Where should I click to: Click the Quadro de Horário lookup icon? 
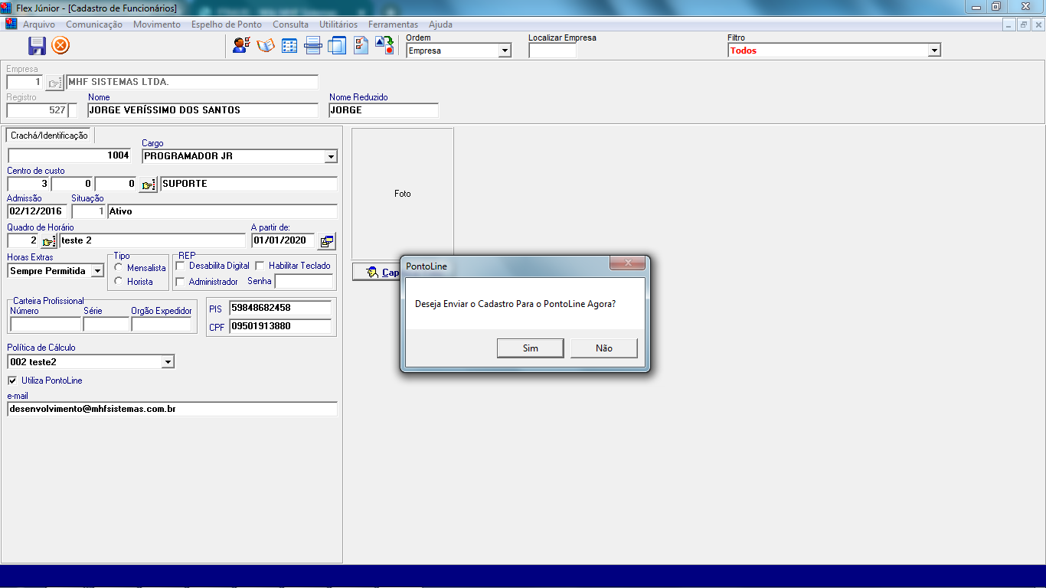point(49,241)
